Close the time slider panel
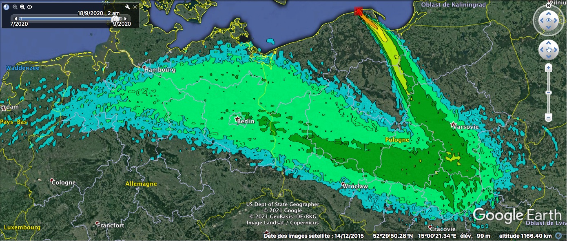The image size is (567, 241). point(135,7)
